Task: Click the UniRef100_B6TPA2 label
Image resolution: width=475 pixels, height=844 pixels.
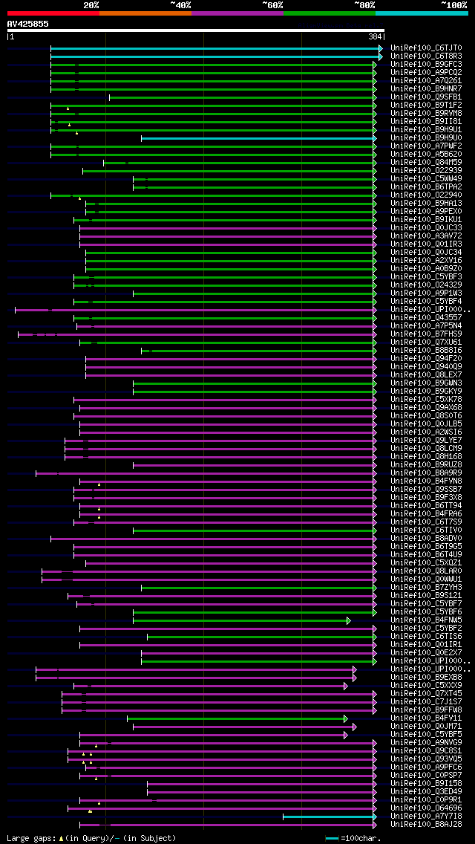Action: pyautogui.click(x=426, y=187)
